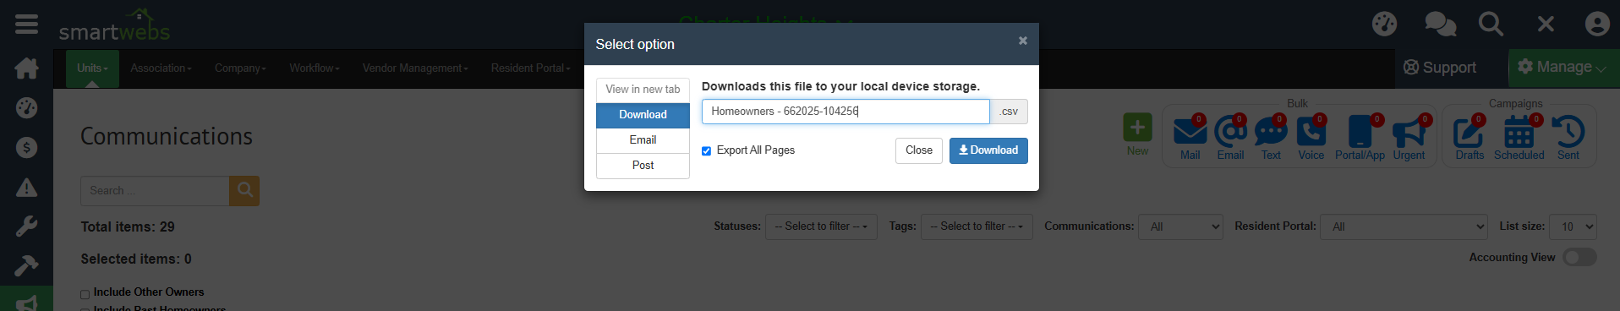1620x311 pixels.
Task: Select the Post option tab
Action: click(643, 166)
